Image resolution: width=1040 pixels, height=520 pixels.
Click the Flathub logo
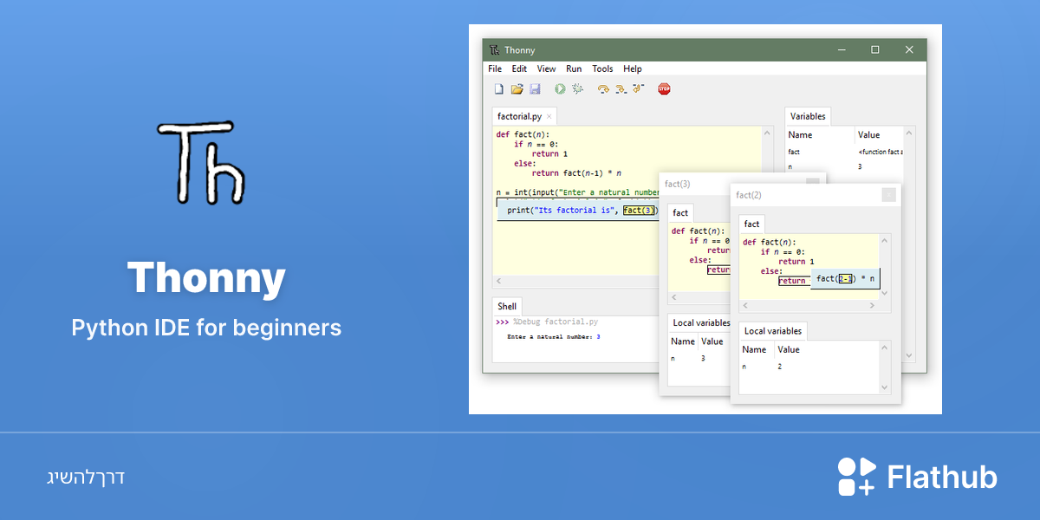[918, 477]
